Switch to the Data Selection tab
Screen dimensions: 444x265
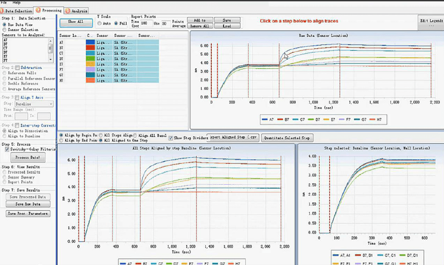16,11
